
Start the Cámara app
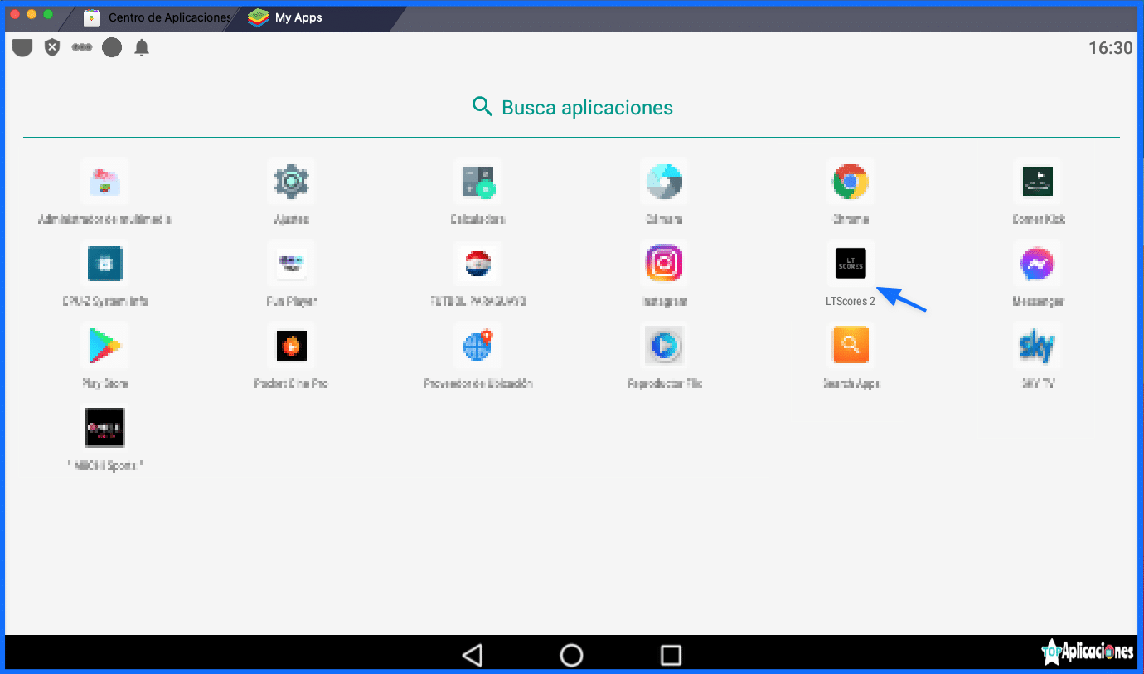(x=664, y=181)
